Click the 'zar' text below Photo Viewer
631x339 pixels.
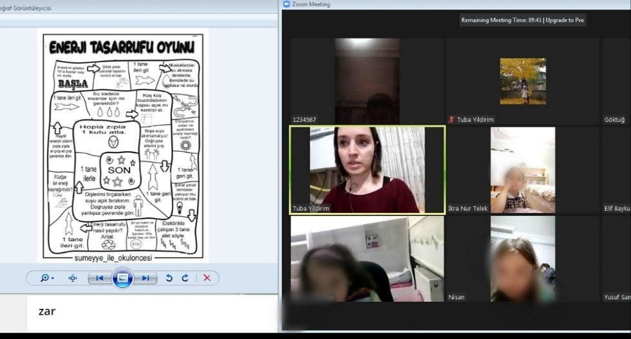[47, 311]
